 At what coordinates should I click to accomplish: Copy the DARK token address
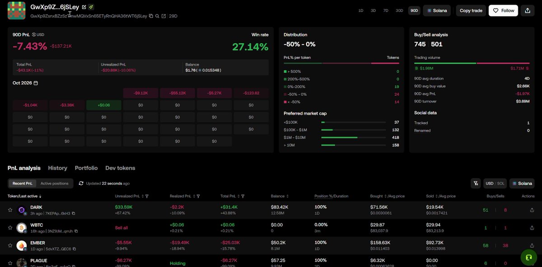point(74,213)
